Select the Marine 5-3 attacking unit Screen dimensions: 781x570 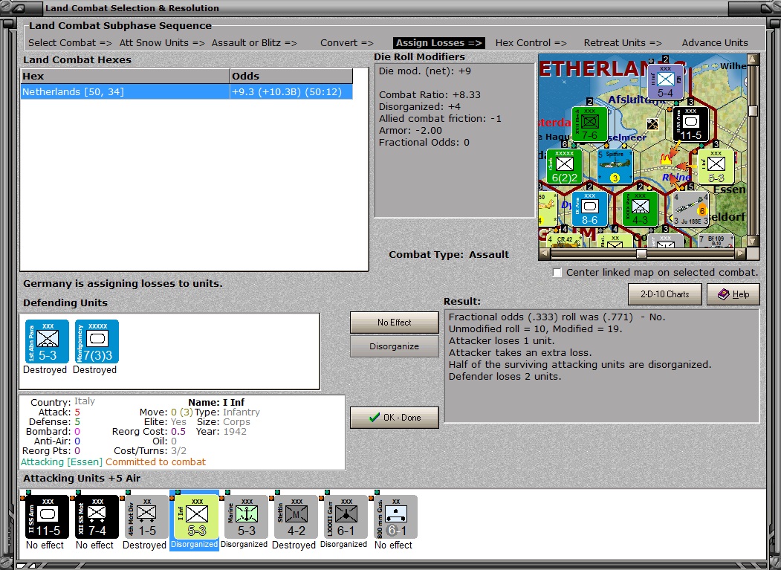(x=247, y=516)
